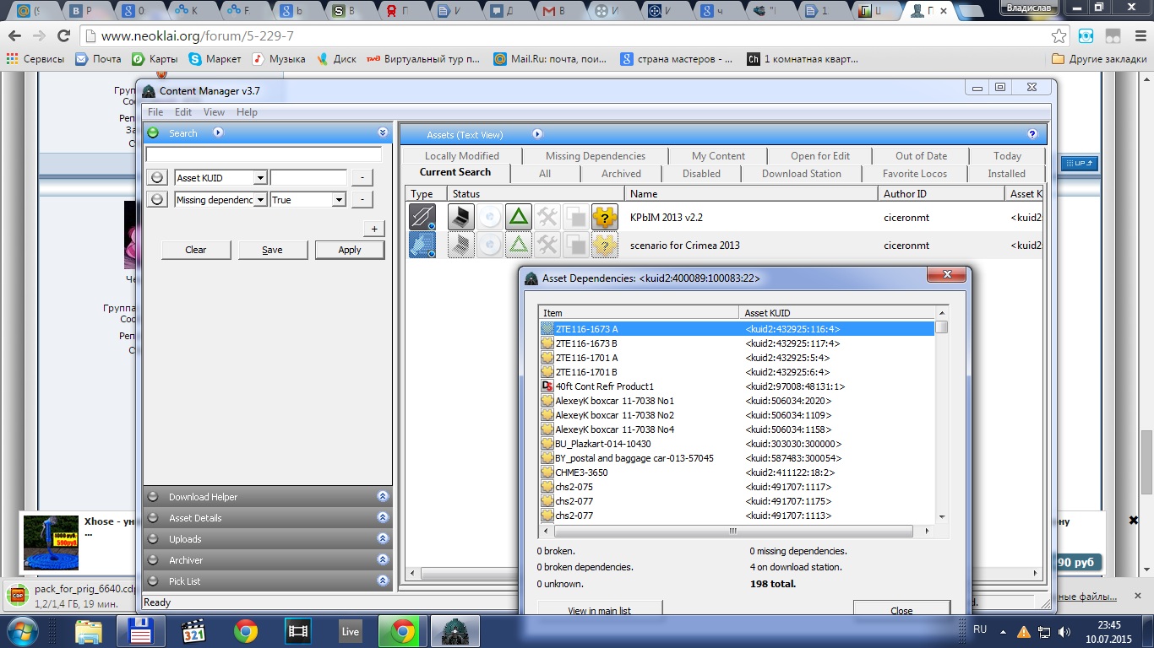
Task: Click the dependencies list horizontal scrollbar
Action: [733, 532]
